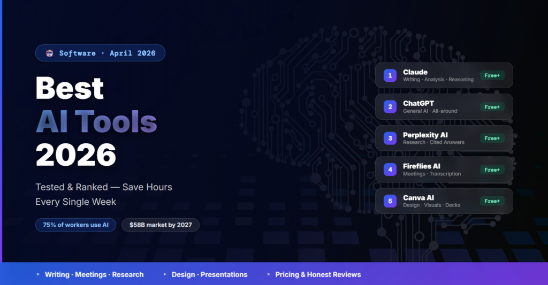Image resolution: width=548 pixels, height=285 pixels.
Task: Select the Free+ tag on ChatGPT
Action: [492, 107]
